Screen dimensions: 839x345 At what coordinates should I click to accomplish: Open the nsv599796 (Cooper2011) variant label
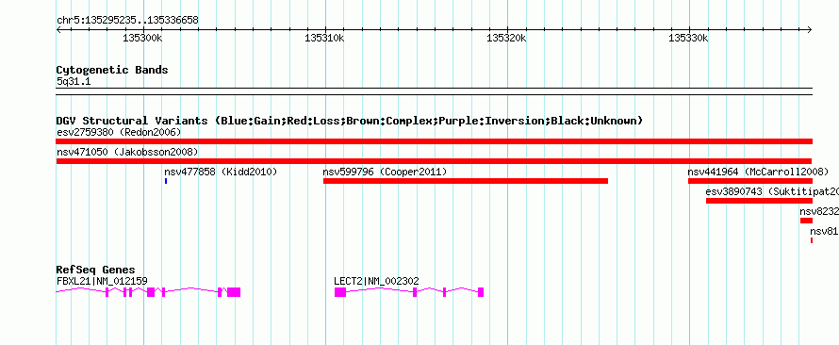point(385,172)
